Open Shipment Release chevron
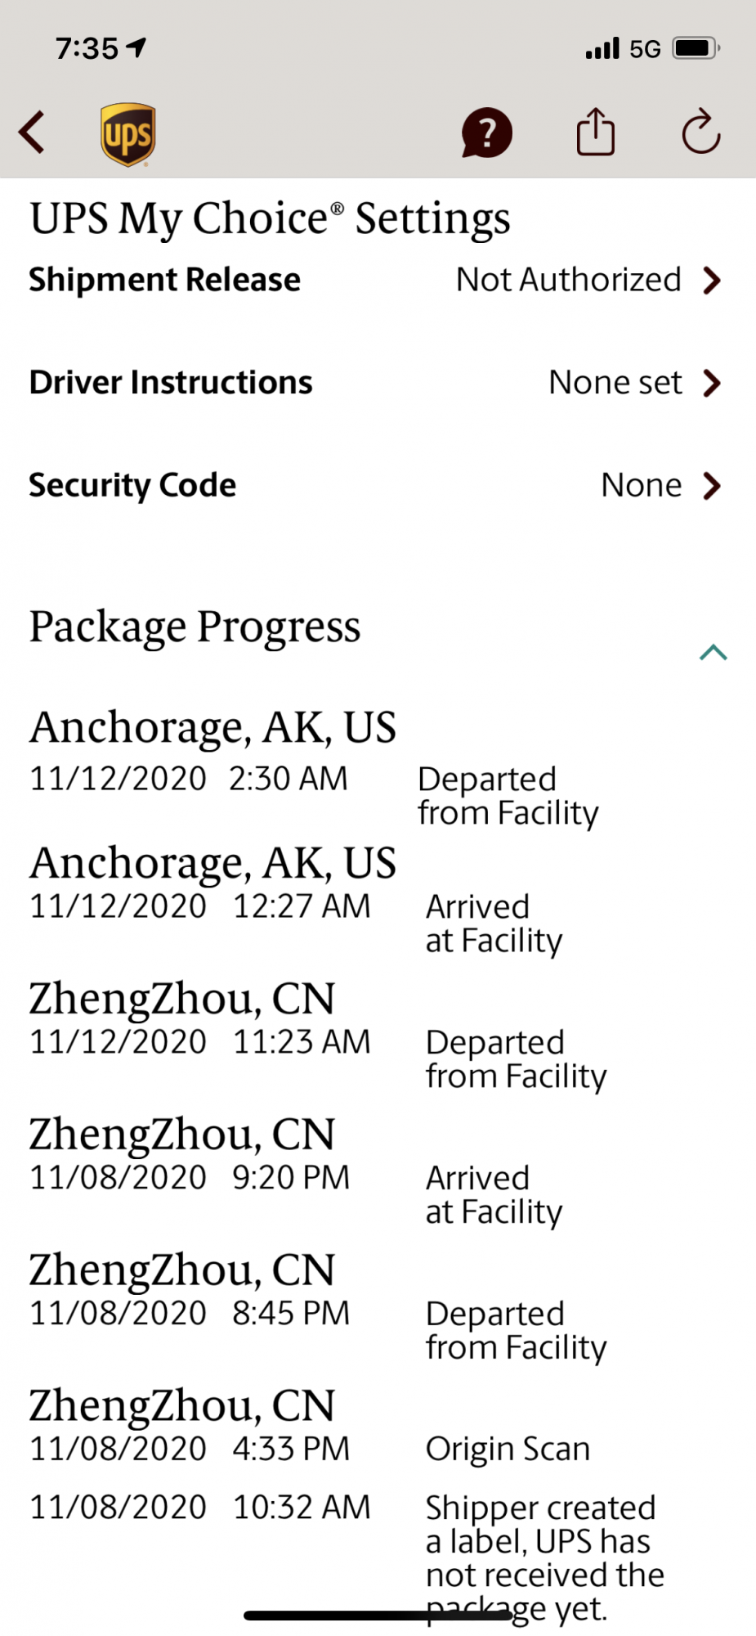The width and height of the screenshot is (756, 1636). coord(712,281)
